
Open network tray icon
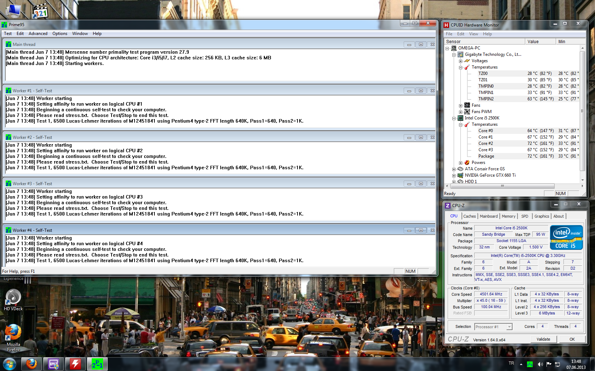click(557, 364)
